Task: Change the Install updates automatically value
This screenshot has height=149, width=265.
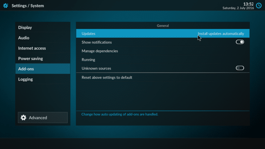Action: 221,34
